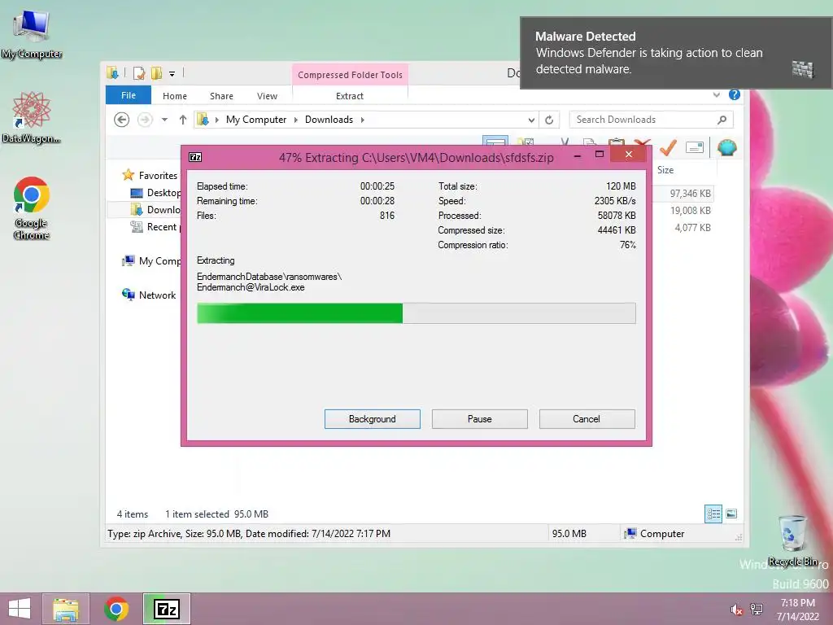Open the File tab in Explorer
Viewport: 833px width, 625px height.
click(x=129, y=95)
